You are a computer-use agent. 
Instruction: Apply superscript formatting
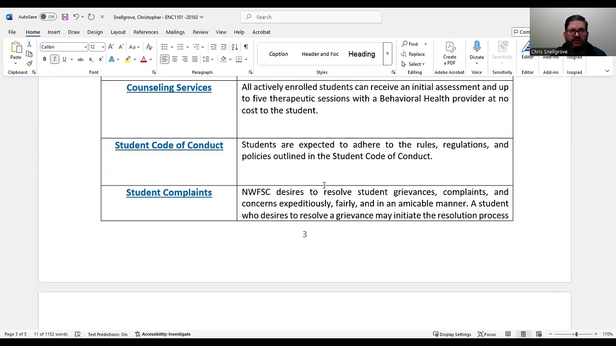tap(101, 59)
